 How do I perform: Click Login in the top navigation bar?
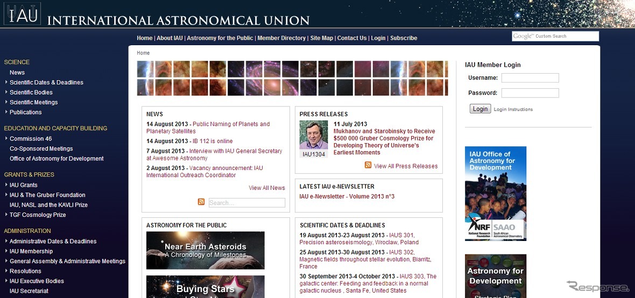coord(378,38)
